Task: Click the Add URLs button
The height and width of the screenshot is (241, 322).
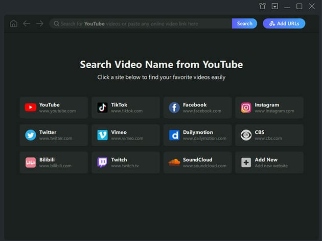Action: 284,23
